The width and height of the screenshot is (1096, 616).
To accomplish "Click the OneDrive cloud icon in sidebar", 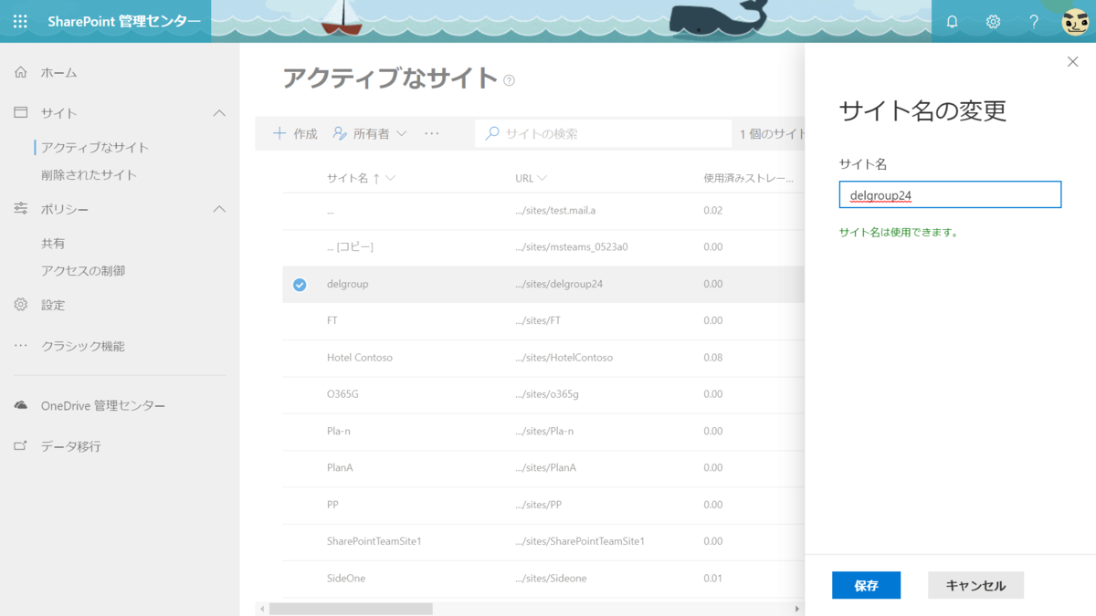I will point(21,405).
